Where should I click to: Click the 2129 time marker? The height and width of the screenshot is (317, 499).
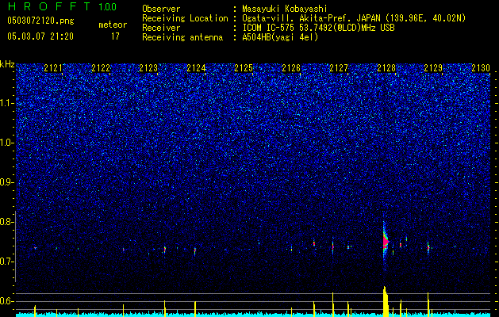pos(433,68)
